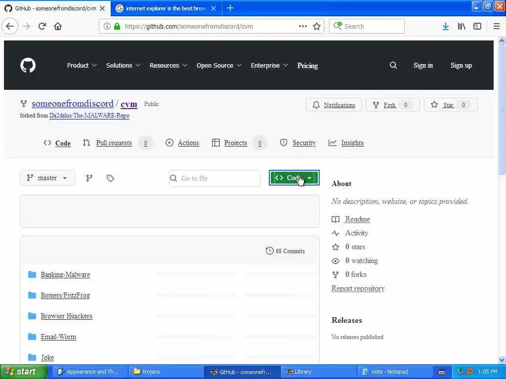Open the Botnets/FritzFrog folder

click(65, 295)
